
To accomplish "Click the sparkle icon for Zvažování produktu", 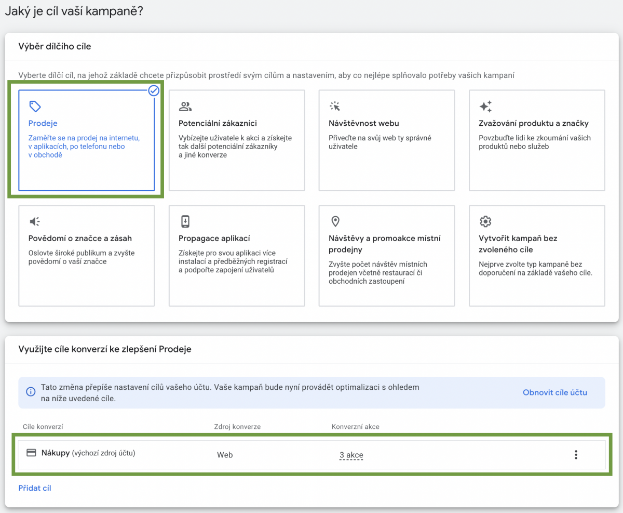I will (x=485, y=107).
